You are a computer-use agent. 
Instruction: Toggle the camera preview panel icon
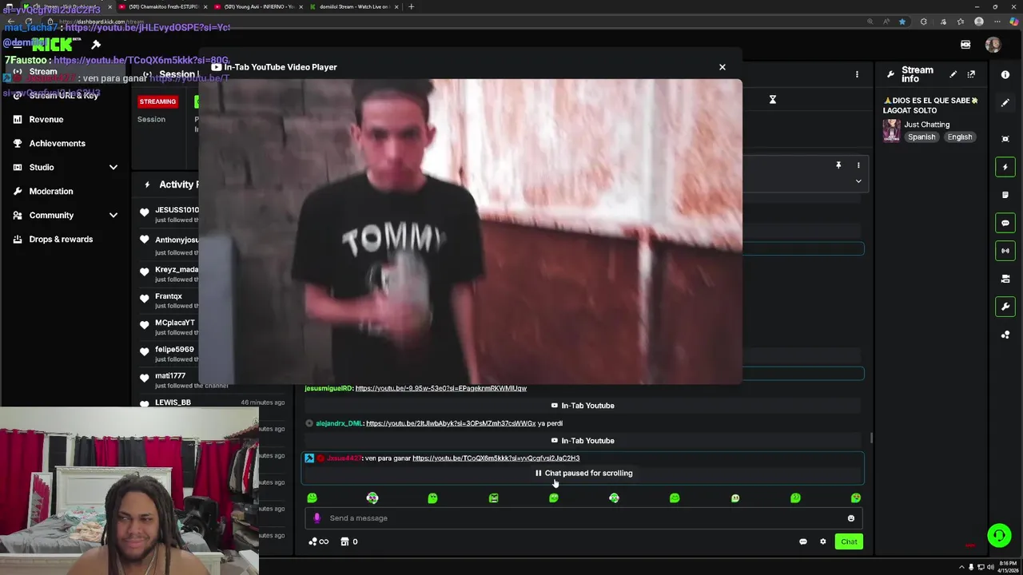click(1005, 279)
